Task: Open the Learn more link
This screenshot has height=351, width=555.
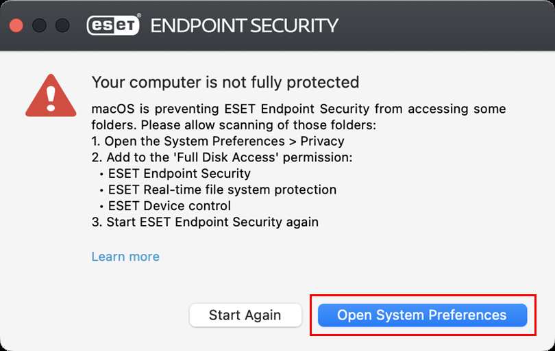Action: click(x=125, y=257)
